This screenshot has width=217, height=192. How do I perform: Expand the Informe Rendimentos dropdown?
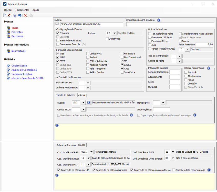[x=88, y=88]
